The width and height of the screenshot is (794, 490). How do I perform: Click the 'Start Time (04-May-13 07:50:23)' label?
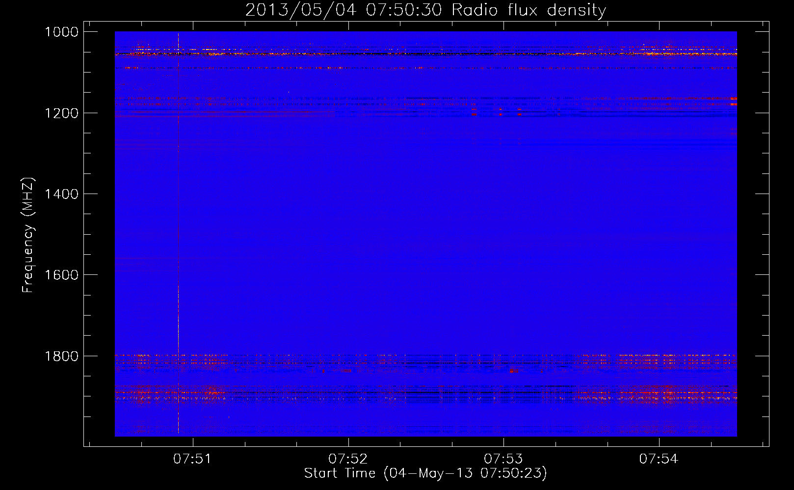coord(425,473)
